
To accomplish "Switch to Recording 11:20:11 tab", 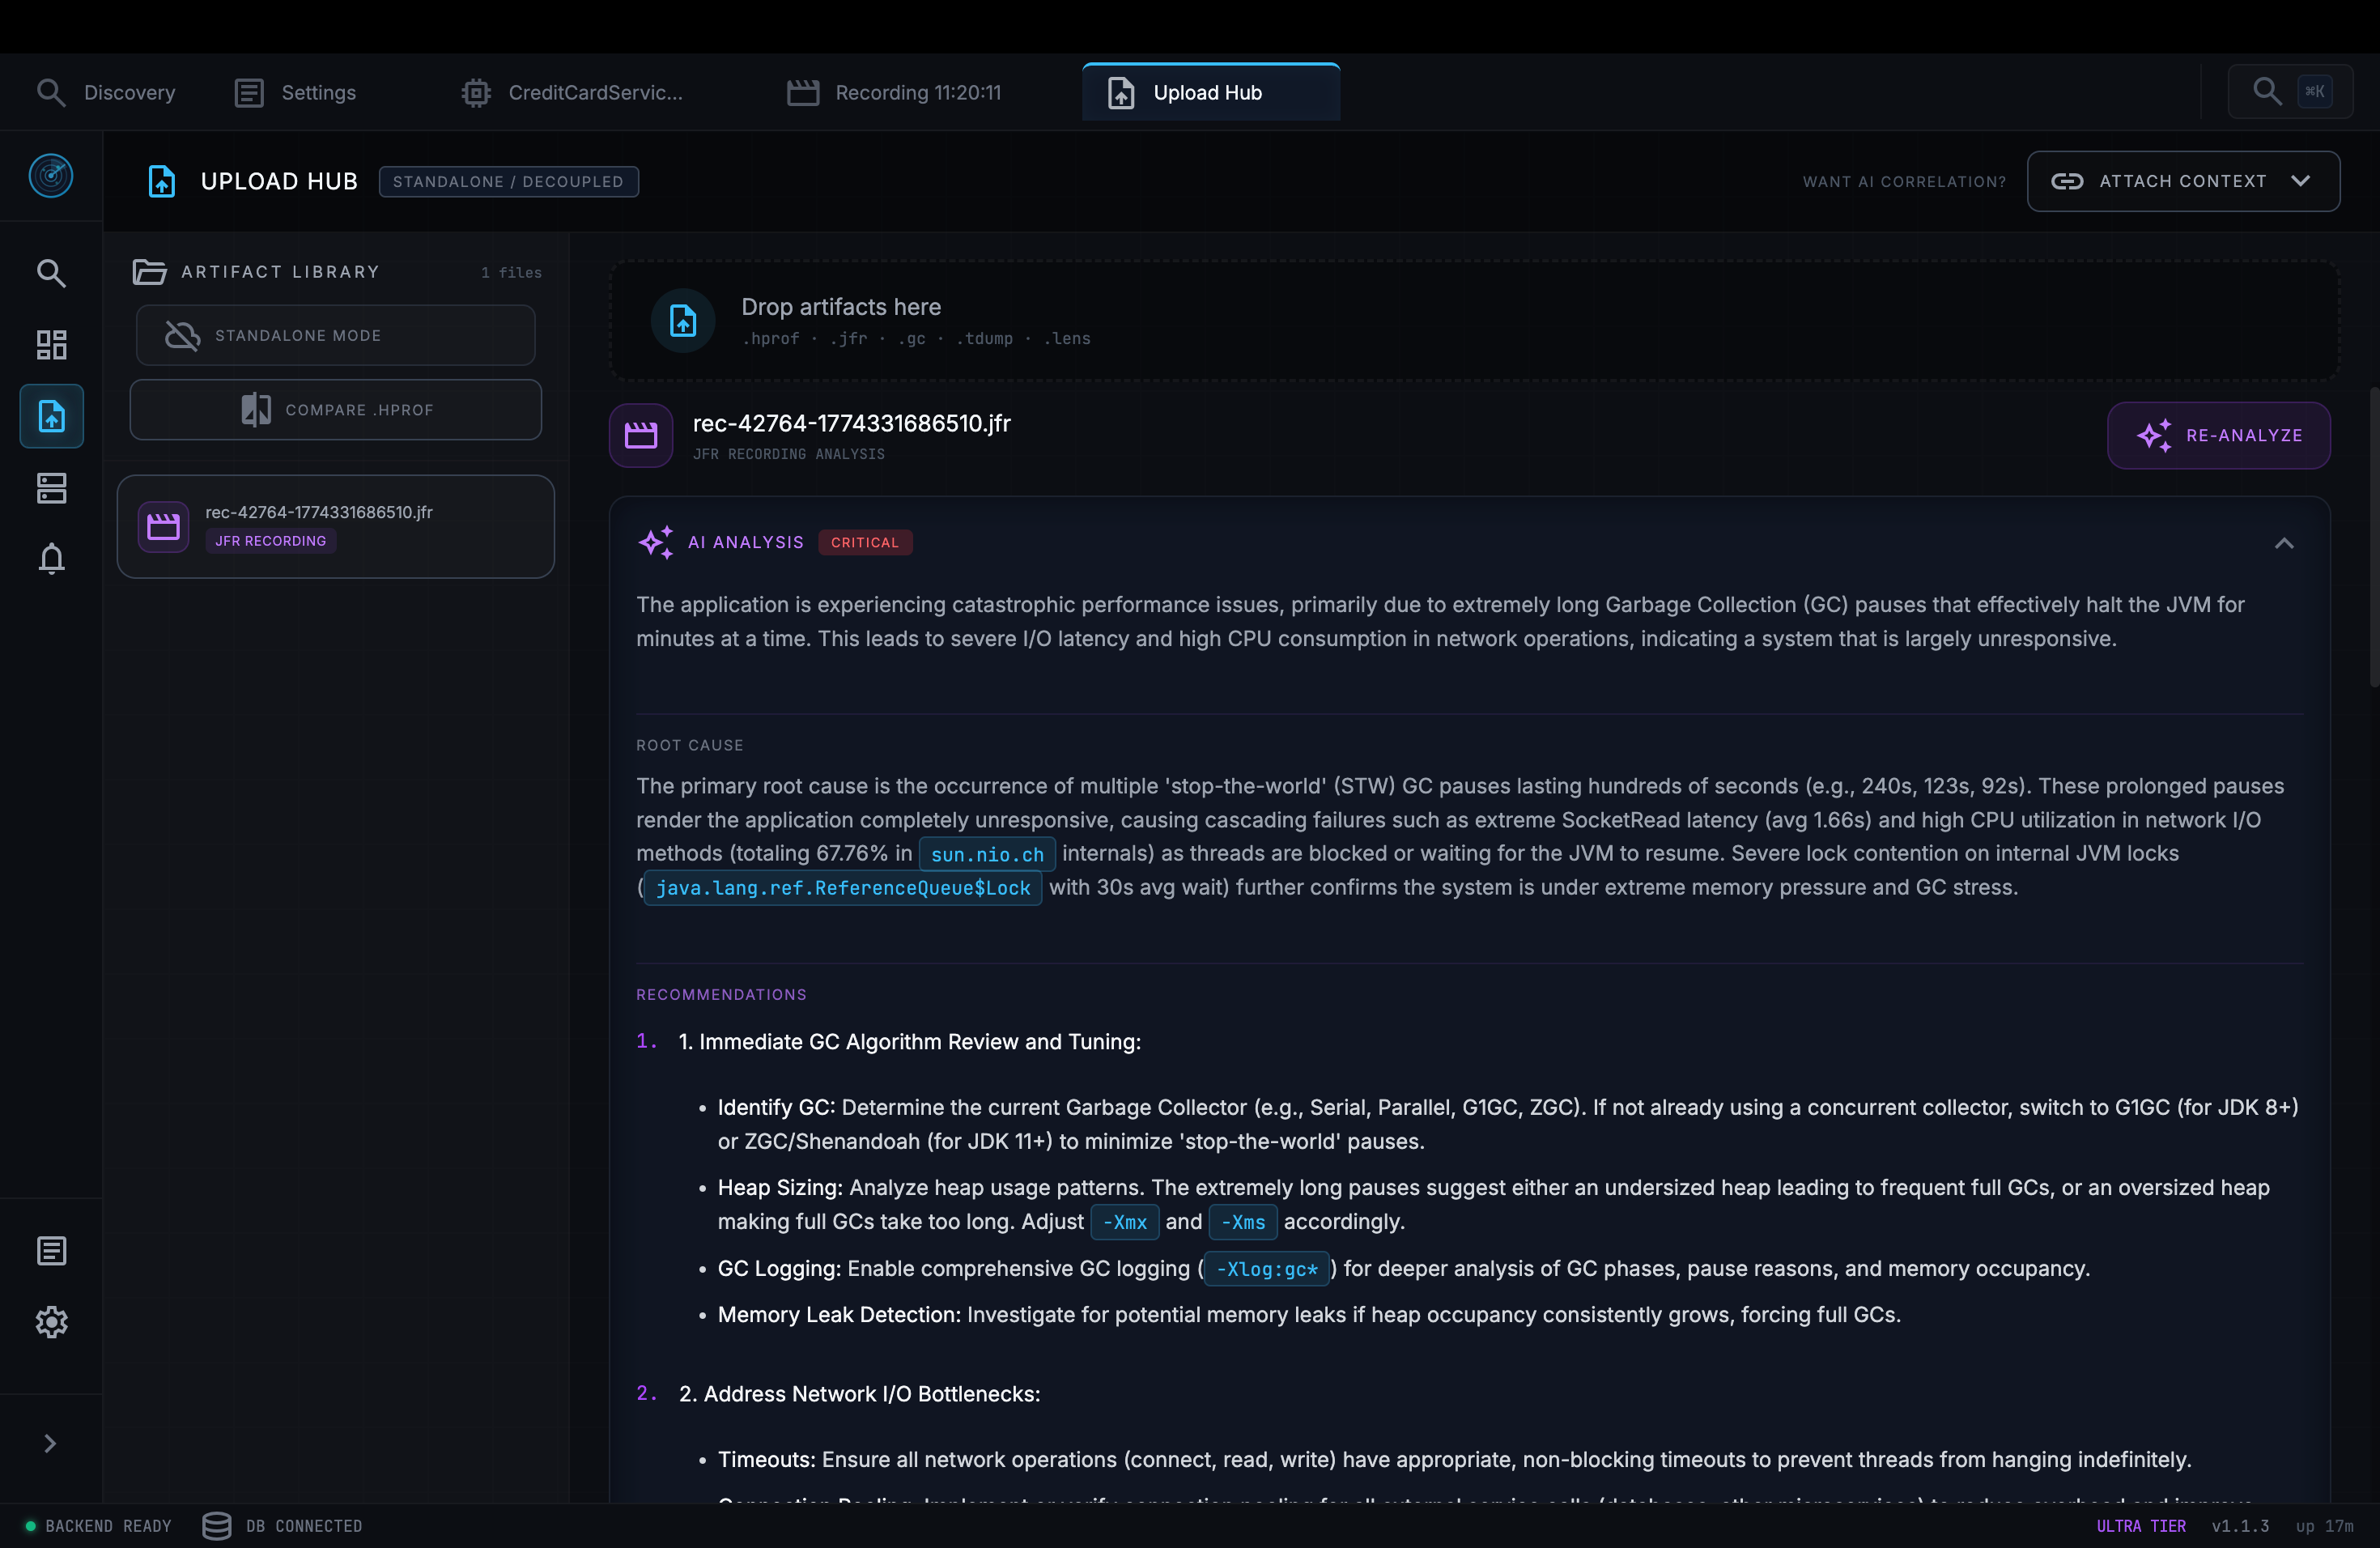I will tap(895, 92).
